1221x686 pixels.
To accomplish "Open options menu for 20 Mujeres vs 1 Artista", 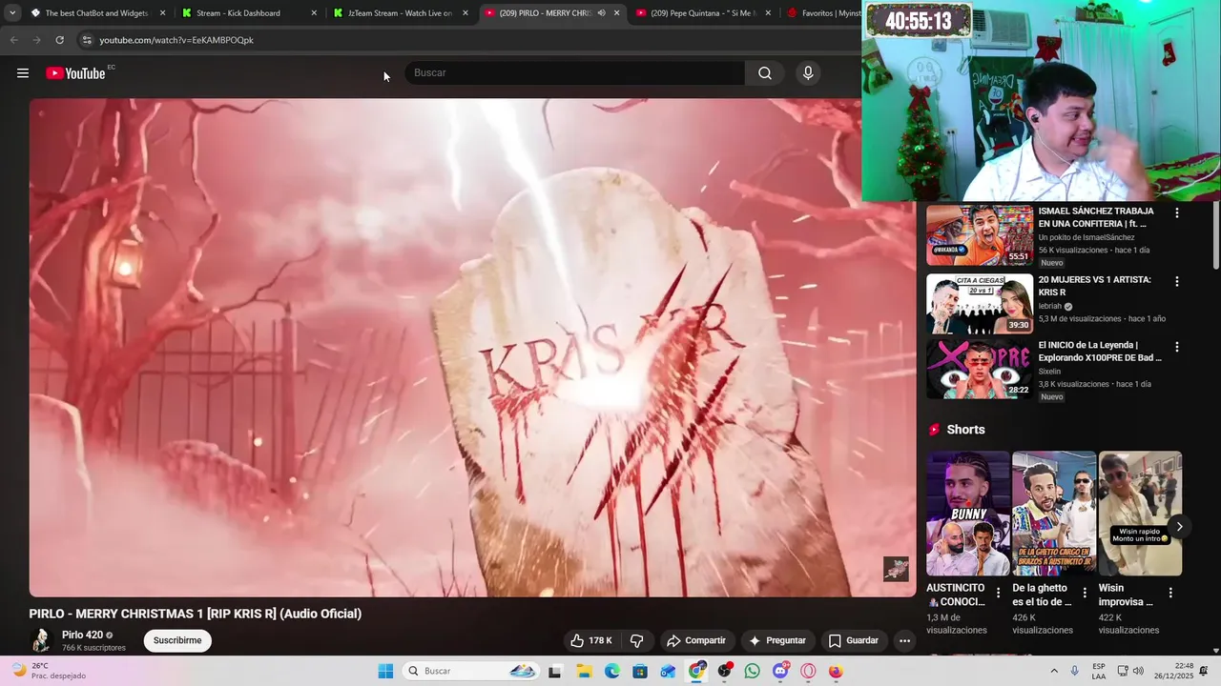I will [x=1177, y=282].
